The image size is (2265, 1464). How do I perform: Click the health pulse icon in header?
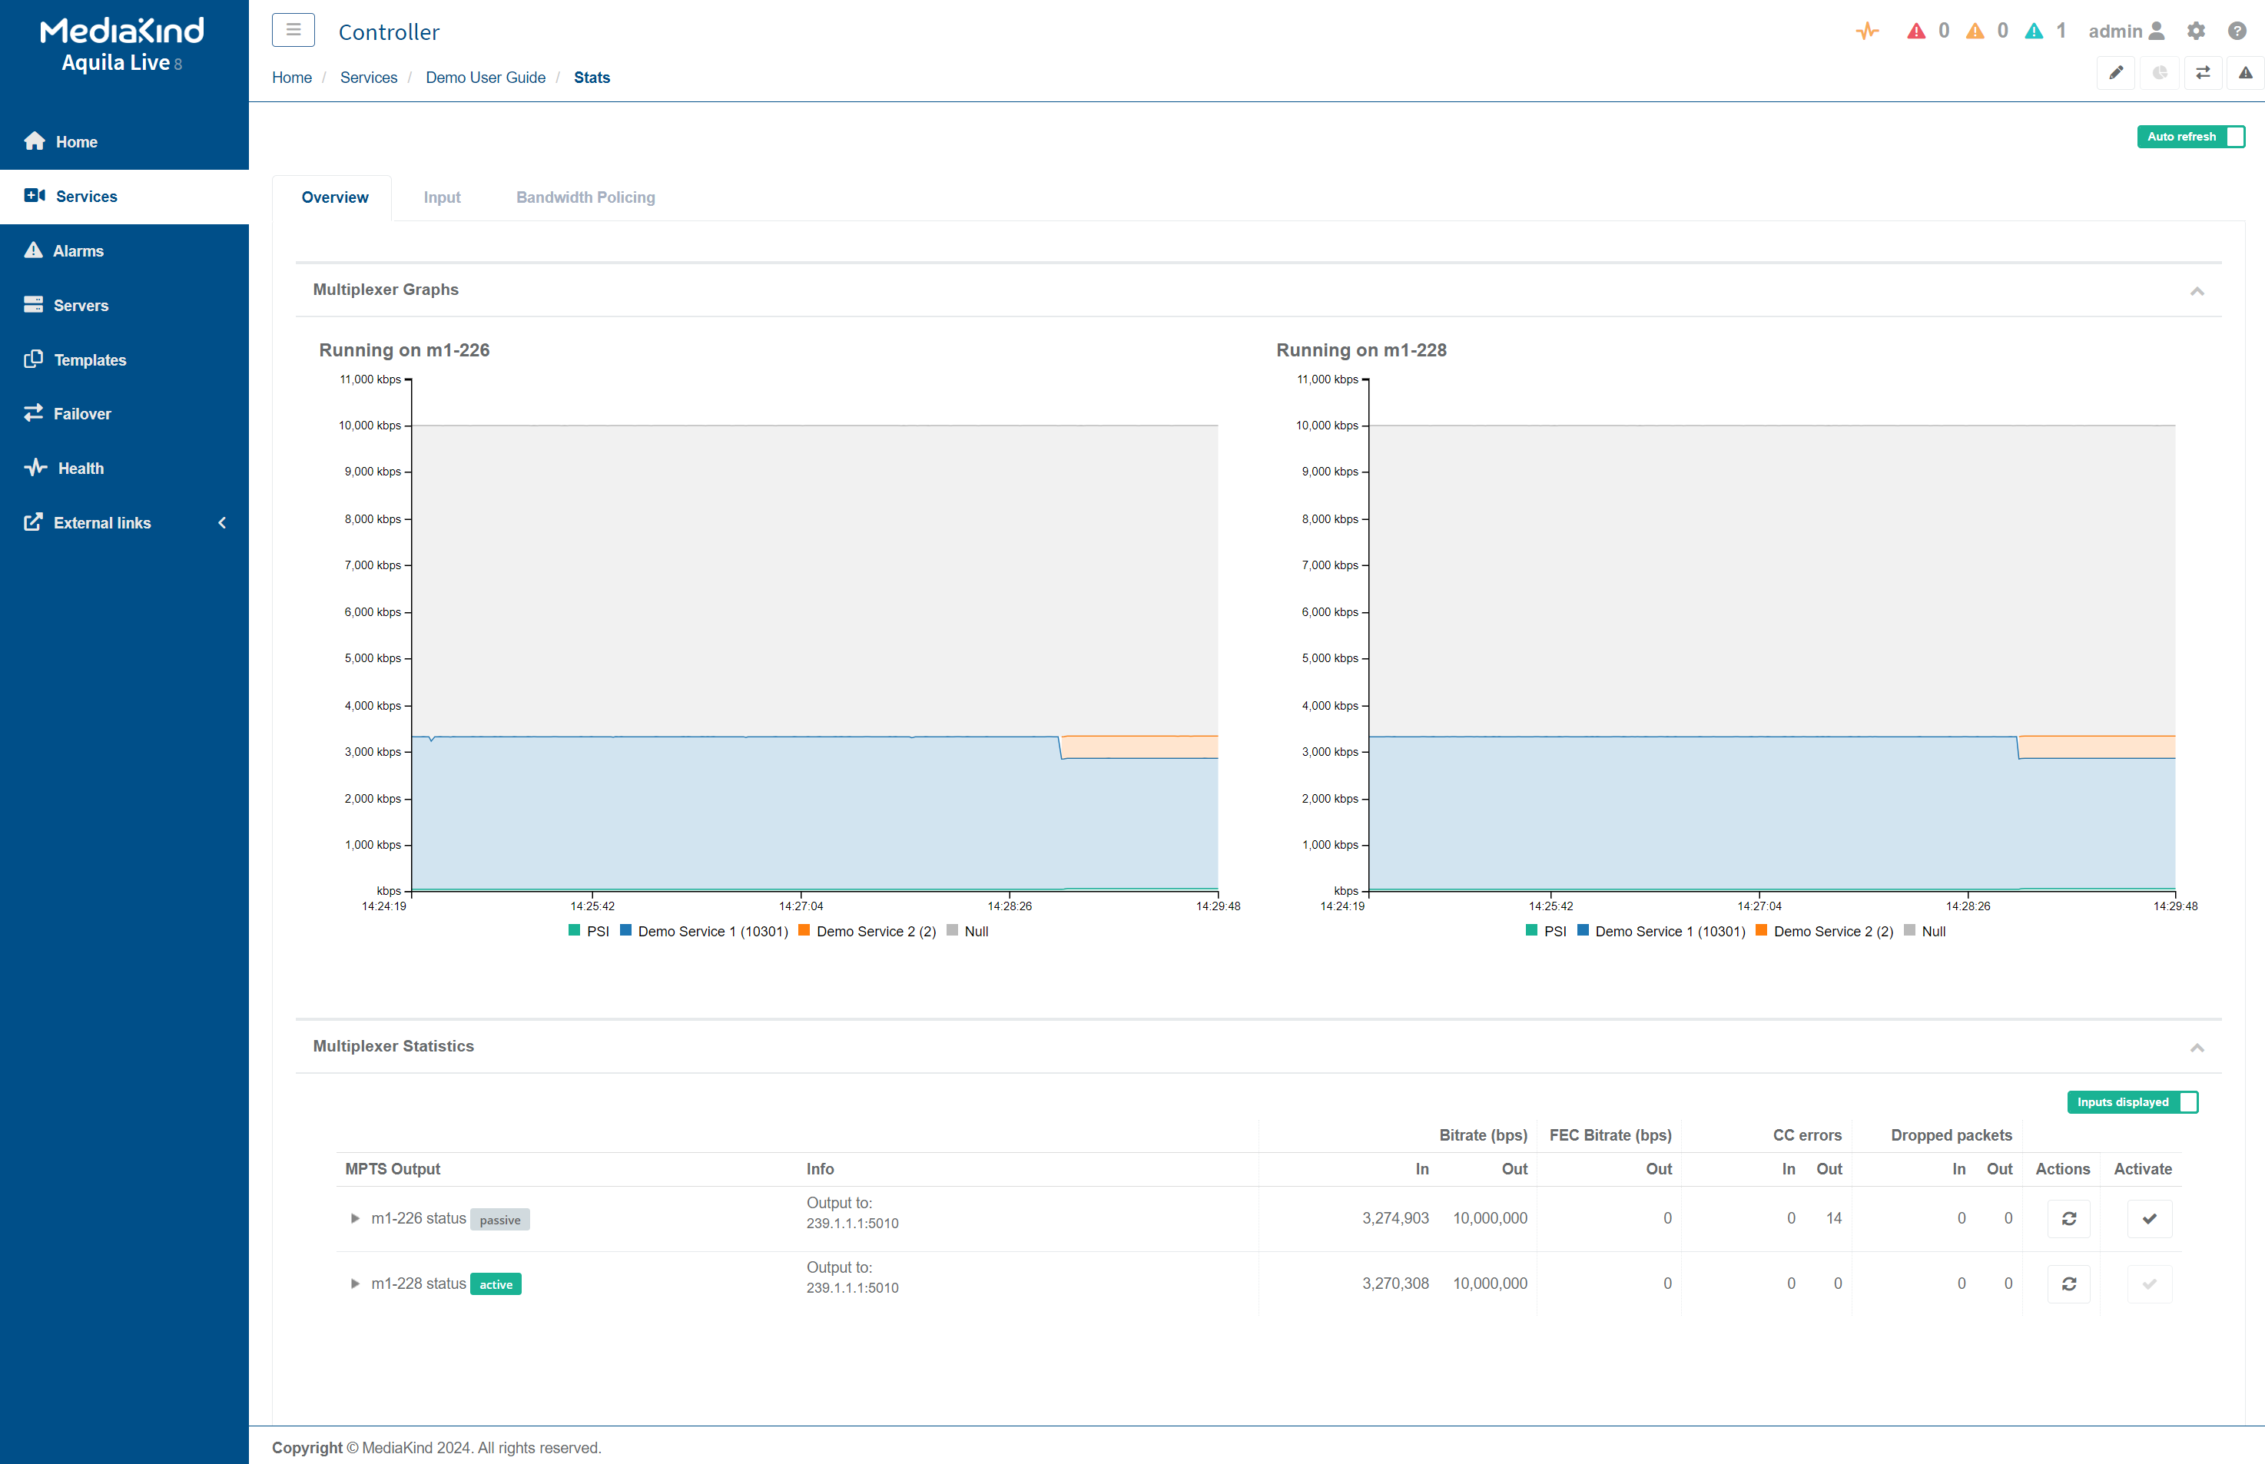tap(1866, 31)
